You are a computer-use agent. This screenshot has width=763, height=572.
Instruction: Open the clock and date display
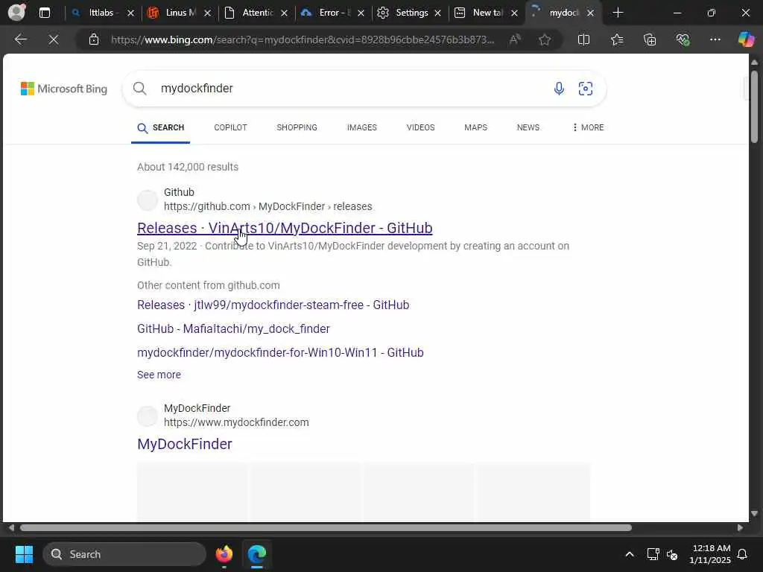pos(710,554)
